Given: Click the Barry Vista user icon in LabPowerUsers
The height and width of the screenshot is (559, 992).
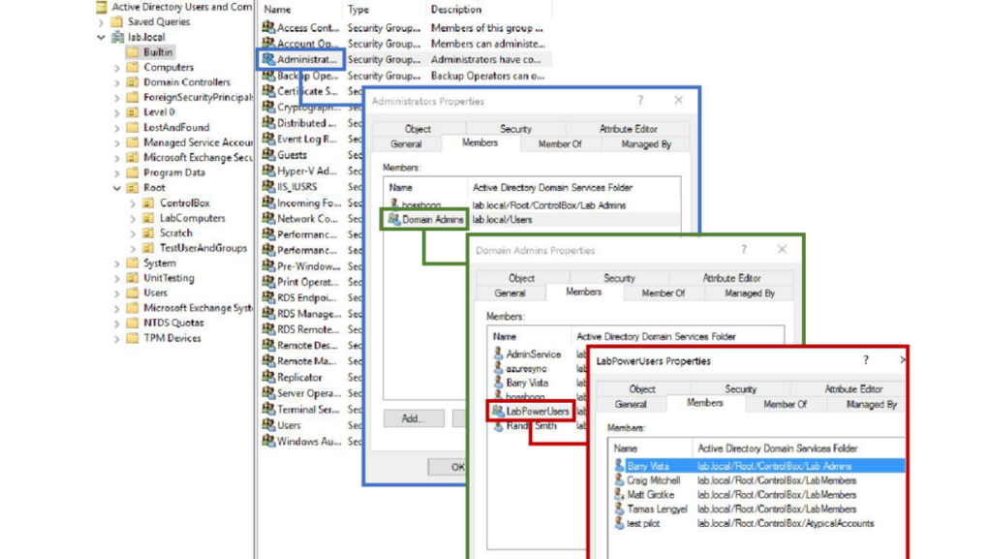Looking at the screenshot, I should (619, 465).
